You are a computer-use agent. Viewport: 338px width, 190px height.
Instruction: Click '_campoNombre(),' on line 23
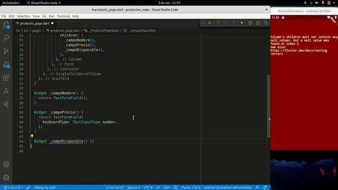pos(80,40)
